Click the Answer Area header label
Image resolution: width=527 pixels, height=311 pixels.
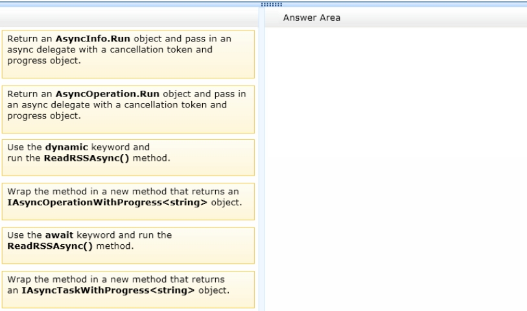tap(312, 17)
